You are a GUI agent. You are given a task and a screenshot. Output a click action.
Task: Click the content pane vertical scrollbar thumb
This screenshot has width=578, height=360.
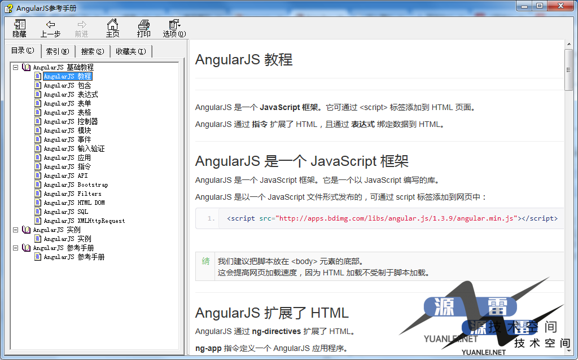(x=568, y=69)
